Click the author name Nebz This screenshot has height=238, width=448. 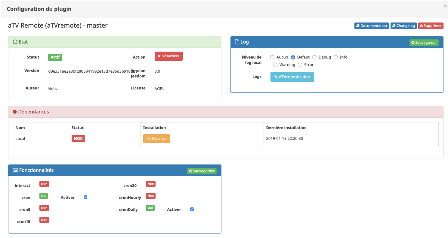tap(53, 89)
